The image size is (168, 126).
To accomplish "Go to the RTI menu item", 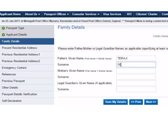I will click(x=129, y=14).
